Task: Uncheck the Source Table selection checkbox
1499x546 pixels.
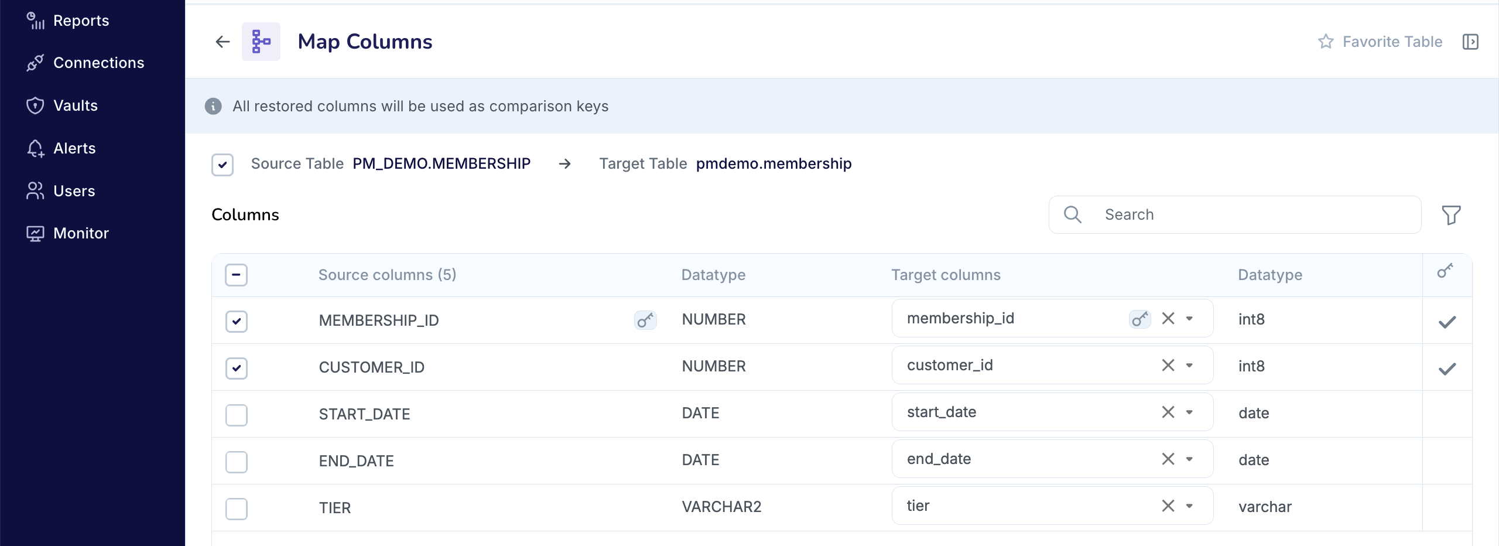Action: pos(222,165)
